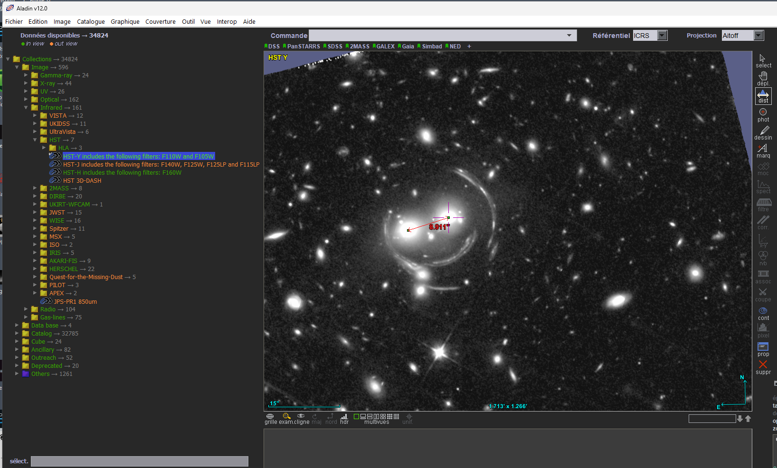
Task: Activate the select pointer tool
Action: coord(763,61)
